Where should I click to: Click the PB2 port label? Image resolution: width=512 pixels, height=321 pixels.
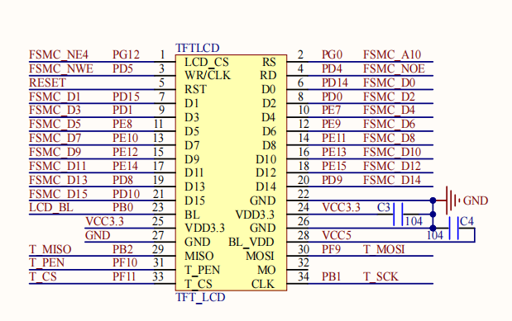pos(122,249)
